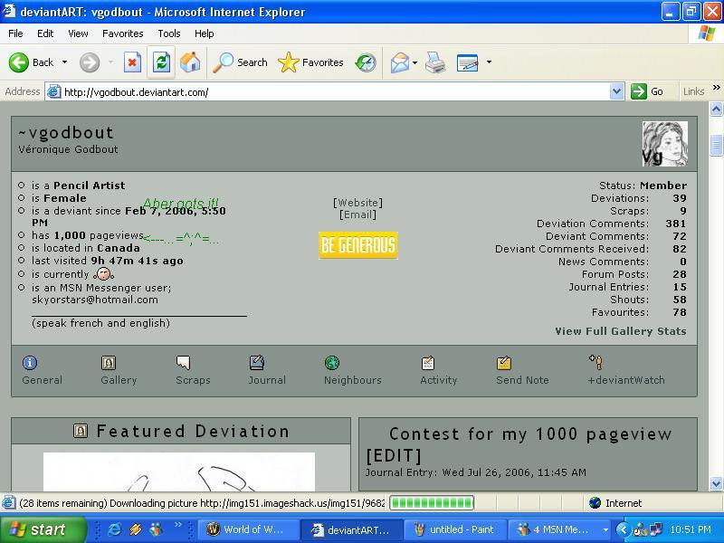Click the vertical scrollbar thumb
The width and height of the screenshot is (724, 543).
716,146
